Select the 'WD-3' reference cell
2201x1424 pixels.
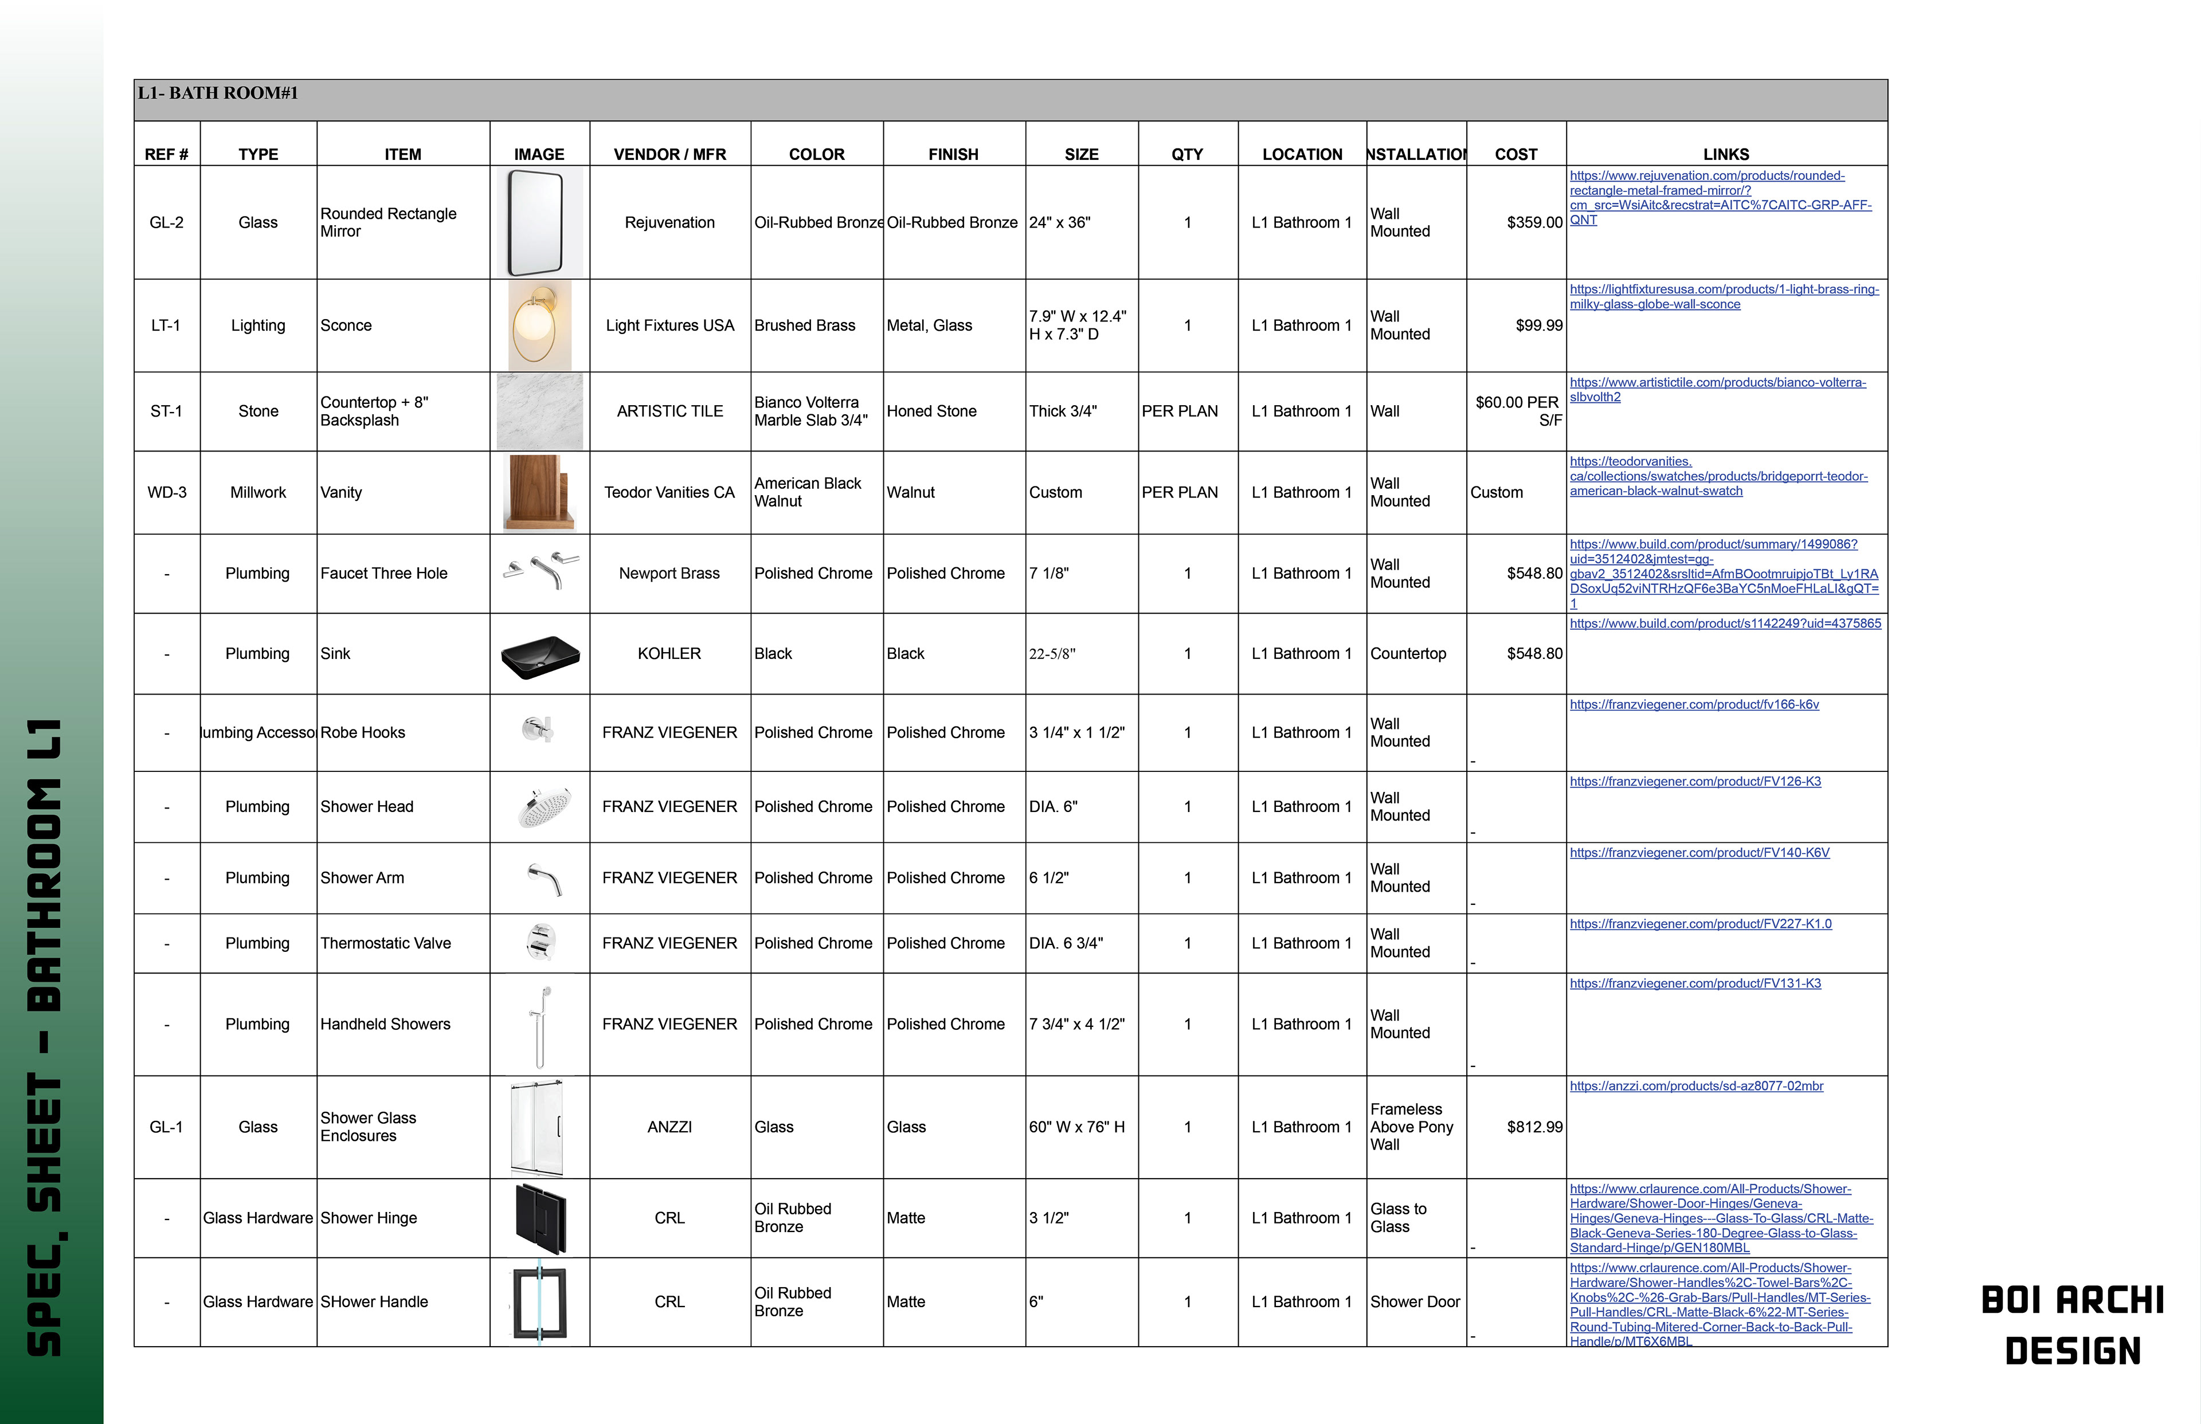click(x=166, y=493)
